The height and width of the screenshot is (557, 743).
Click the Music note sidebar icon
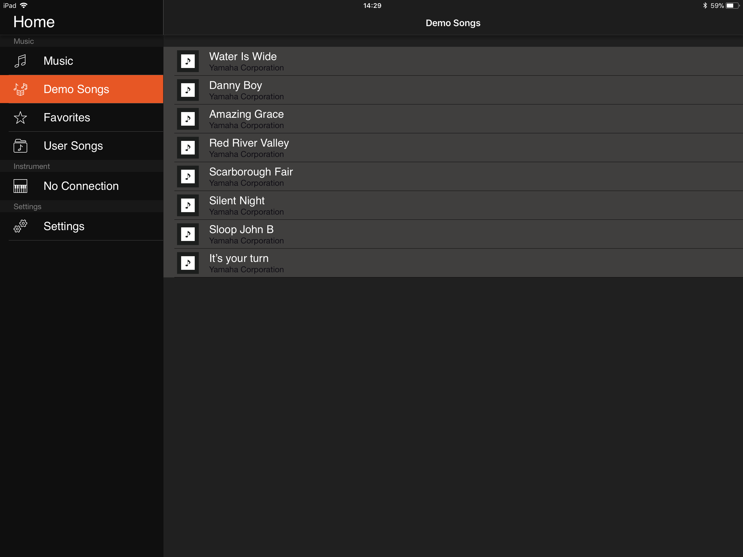point(20,61)
